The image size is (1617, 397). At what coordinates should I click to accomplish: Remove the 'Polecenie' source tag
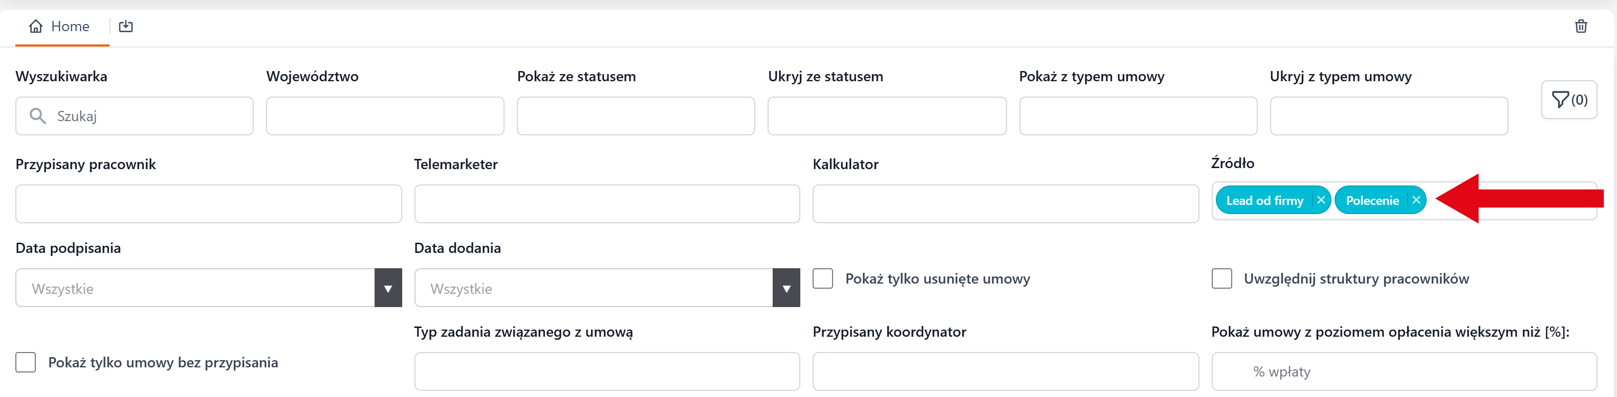tap(1416, 200)
